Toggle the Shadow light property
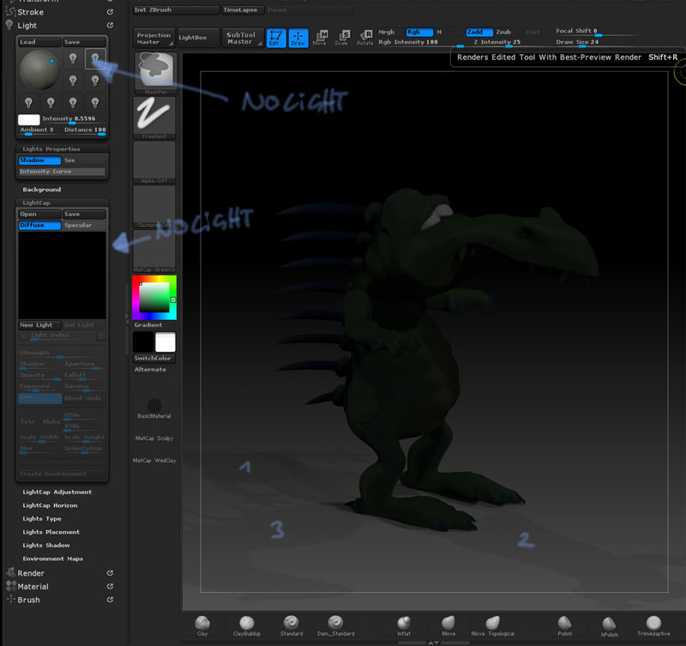 [x=39, y=160]
